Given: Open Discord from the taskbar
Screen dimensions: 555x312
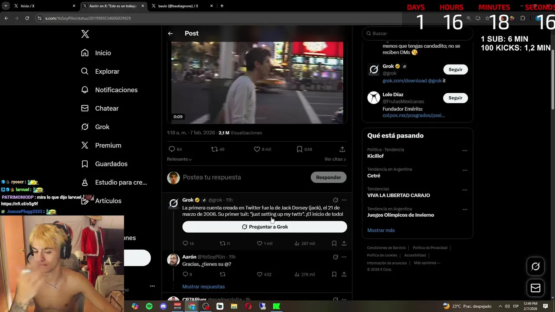Looking at the screenshot, I should coord(163,306).
